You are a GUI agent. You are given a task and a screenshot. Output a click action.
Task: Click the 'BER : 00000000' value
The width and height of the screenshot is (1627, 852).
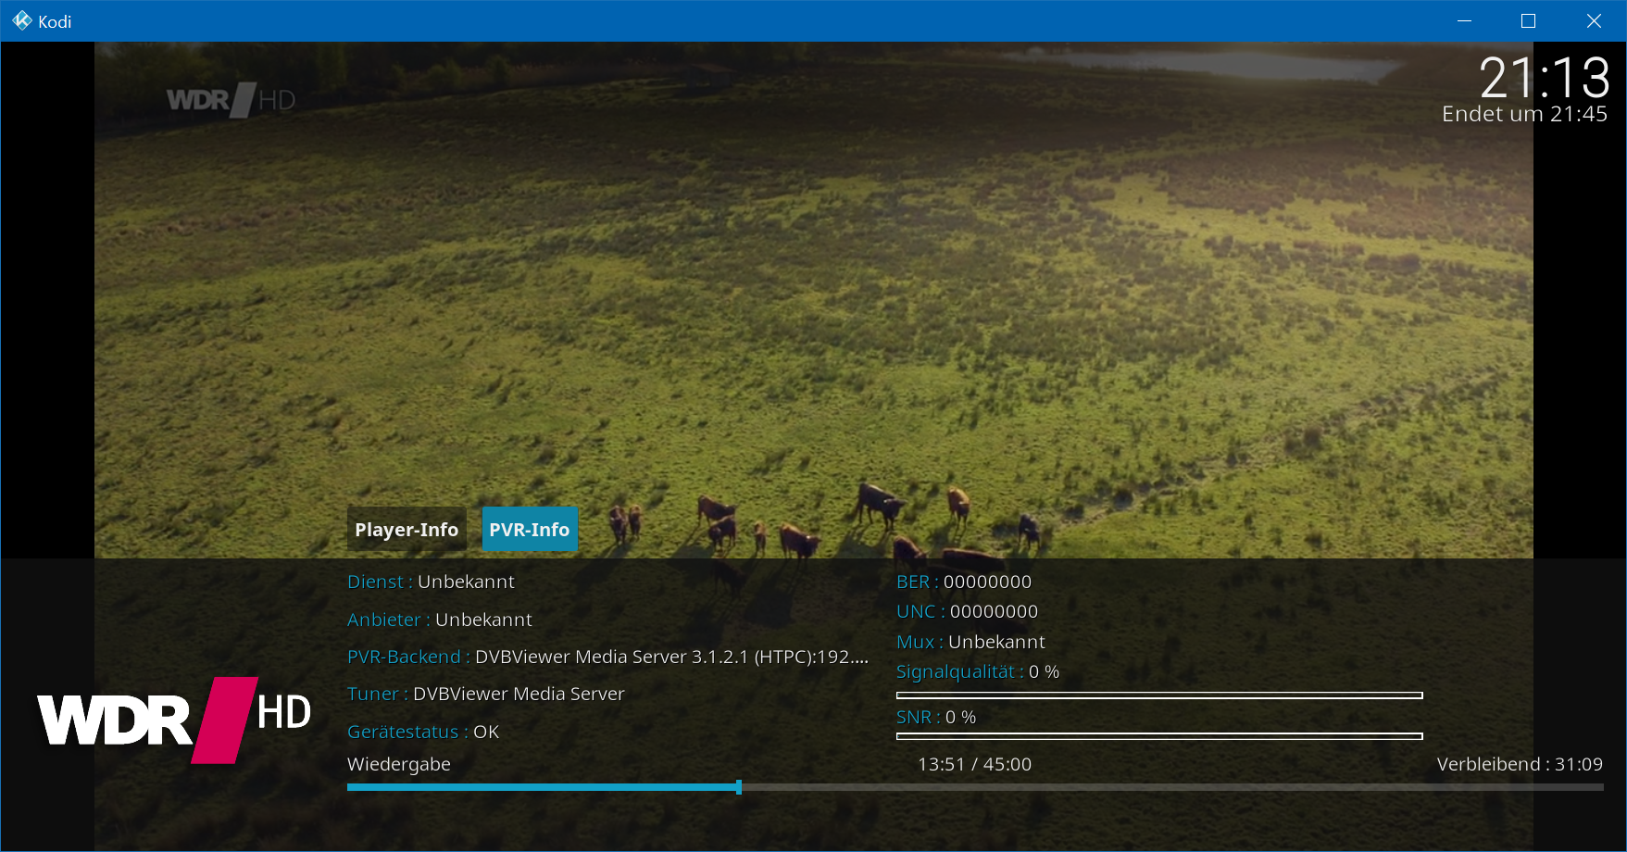click(964, 582)
